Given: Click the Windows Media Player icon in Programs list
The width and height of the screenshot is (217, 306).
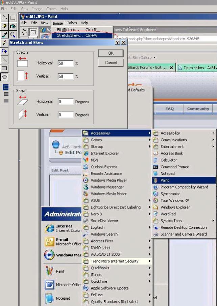Looking at the screenshot, I should pyautogui.click(x=86, y=180).
